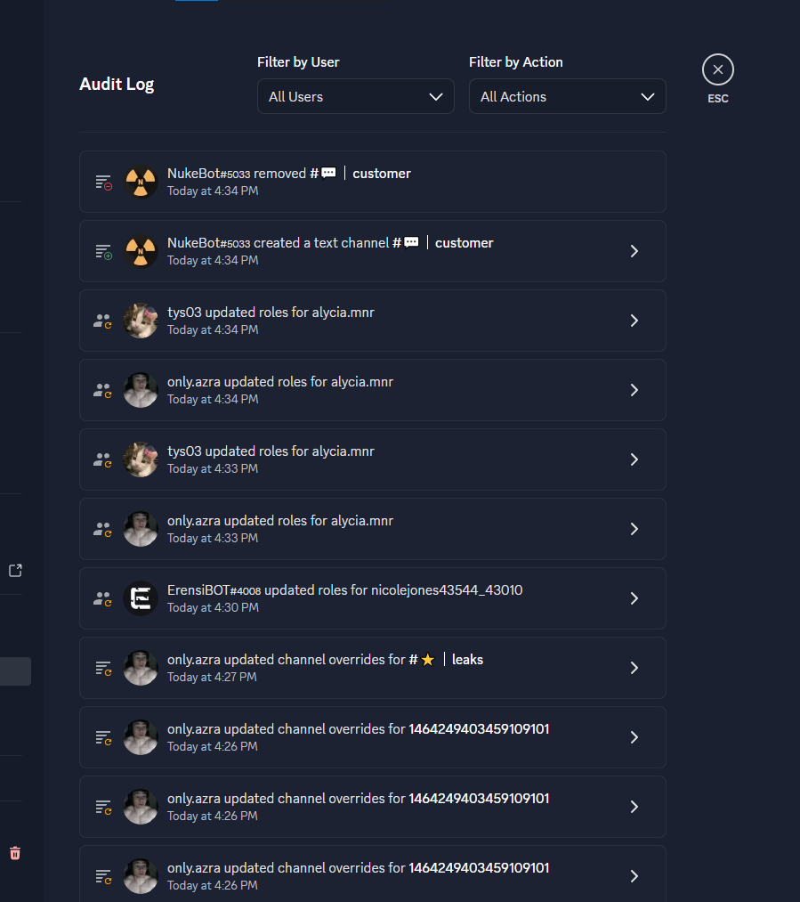This screenshot has height=902, width=800.
Task: Click channel overrides icon next to leaks entry
Action: tap(103, 669)
